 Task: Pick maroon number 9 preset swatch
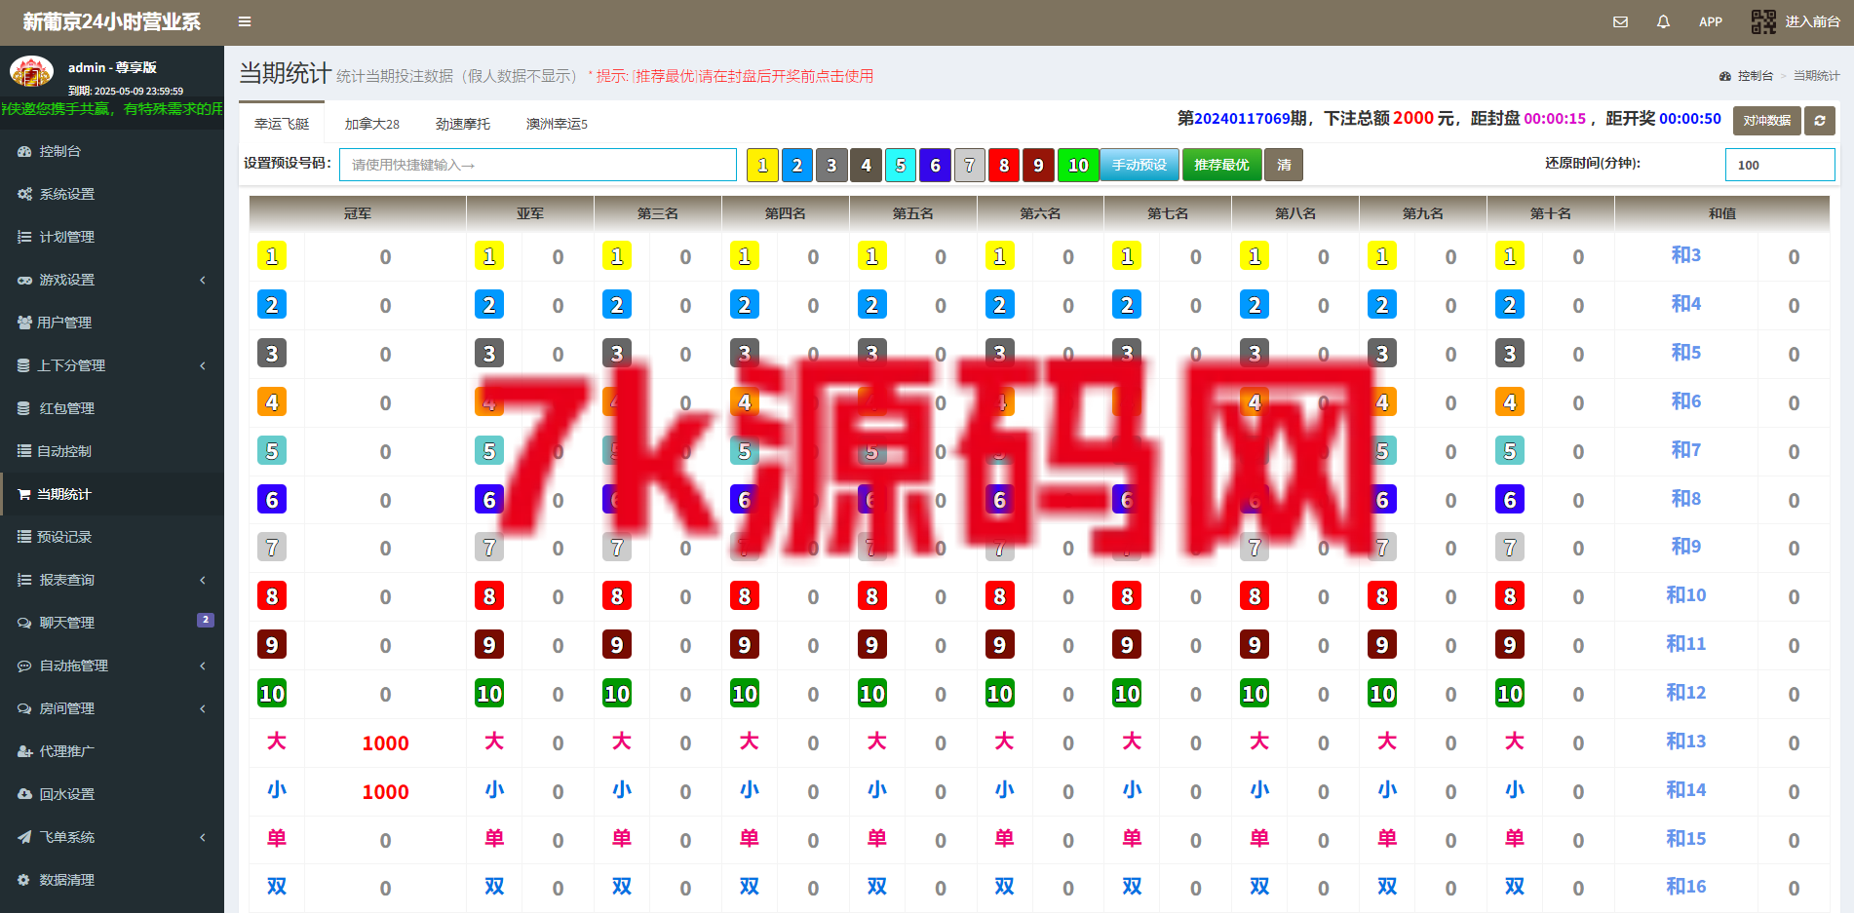[x=1038, y=165]
